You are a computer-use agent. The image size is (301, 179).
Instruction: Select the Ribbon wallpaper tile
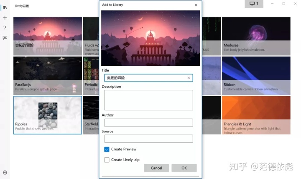[256, 75]
